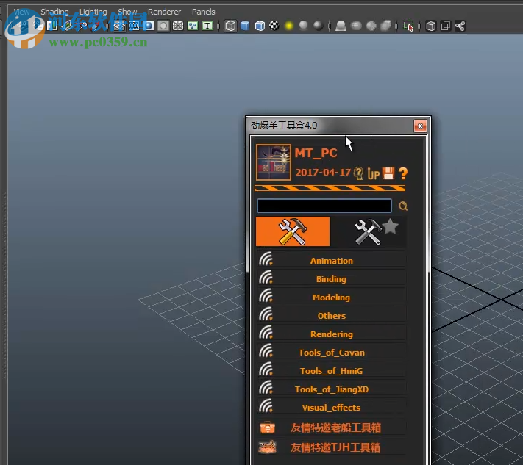Screen dimensions: 523x465
Task: Toggle the safe action icon
Action: pyautogui.click(x=193, y=26)
